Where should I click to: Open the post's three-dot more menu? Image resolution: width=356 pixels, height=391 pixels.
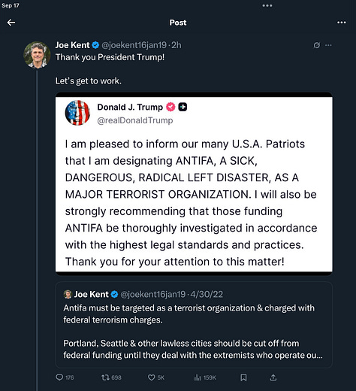click(328, 45)
